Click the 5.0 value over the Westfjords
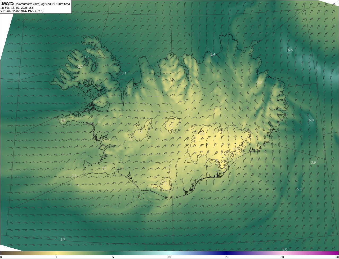 tap(87, 57)
